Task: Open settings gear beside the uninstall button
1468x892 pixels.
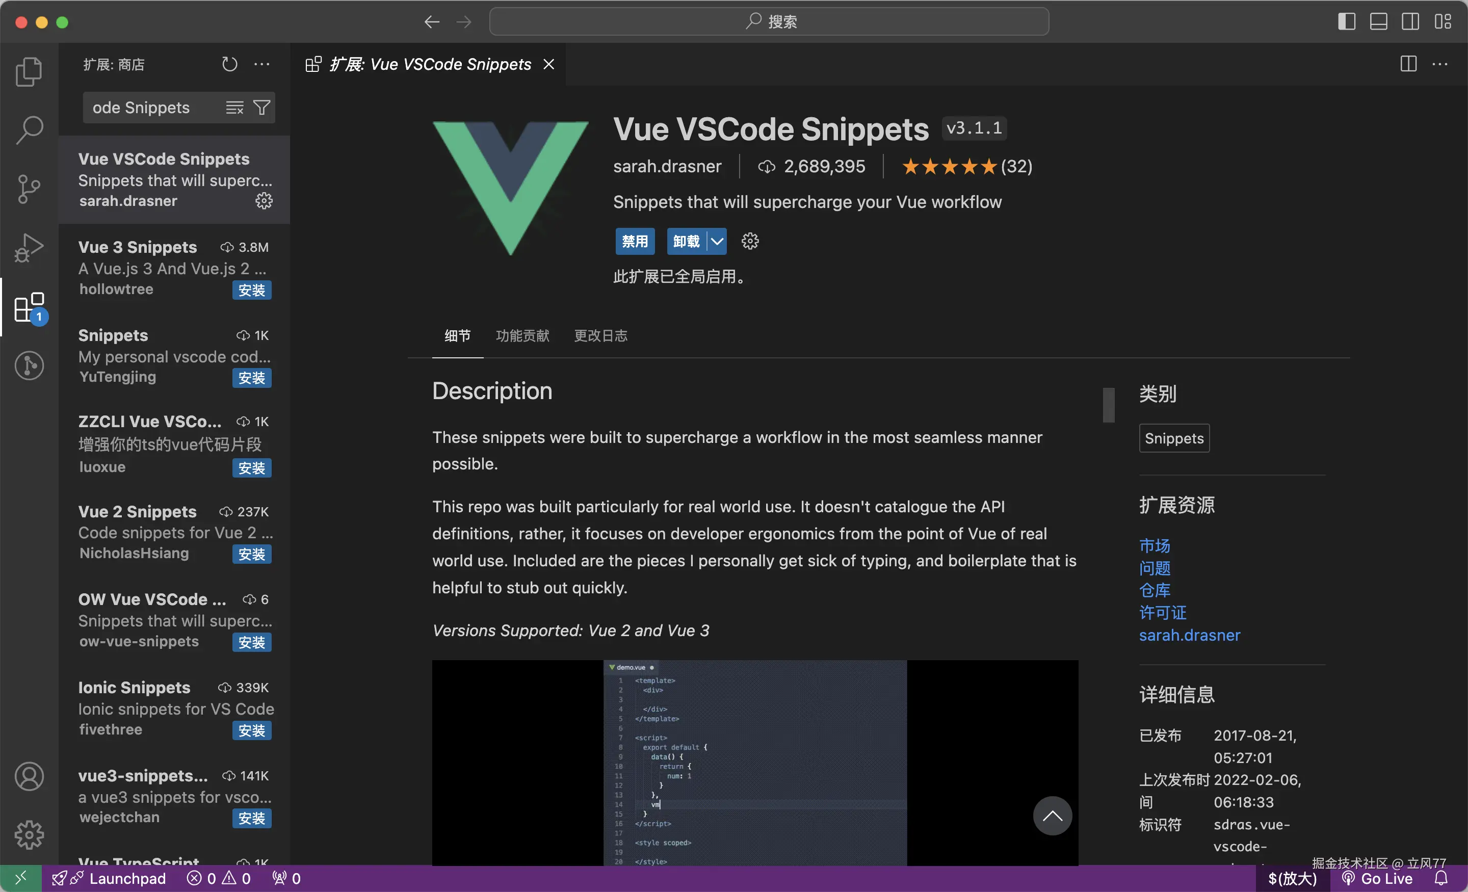Action: point(750,241)
